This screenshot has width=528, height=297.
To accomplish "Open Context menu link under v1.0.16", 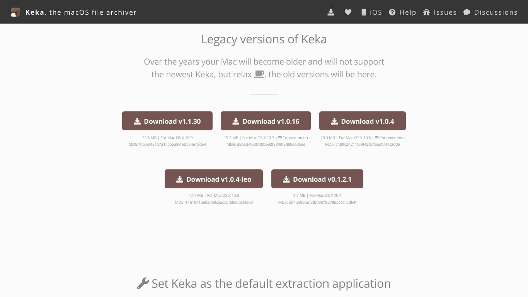I will click(293, 138).
